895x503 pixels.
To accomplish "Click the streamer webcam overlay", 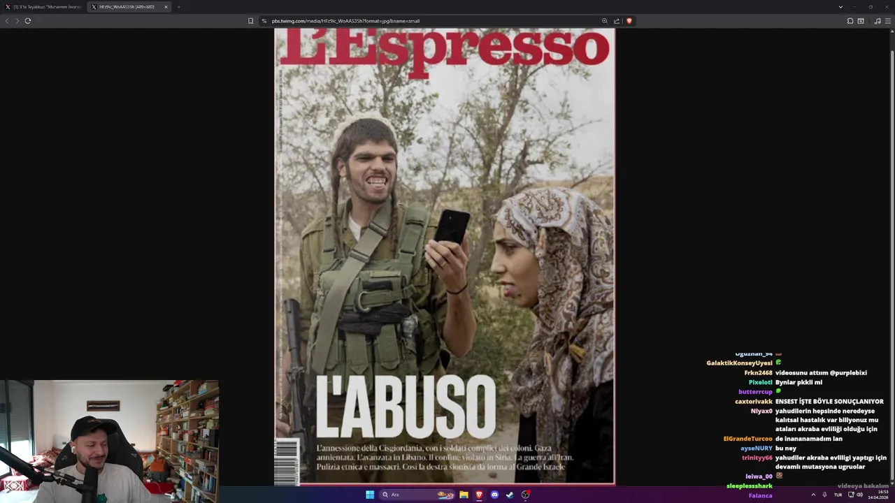I will pyautogui.click(x=110, y=442).
